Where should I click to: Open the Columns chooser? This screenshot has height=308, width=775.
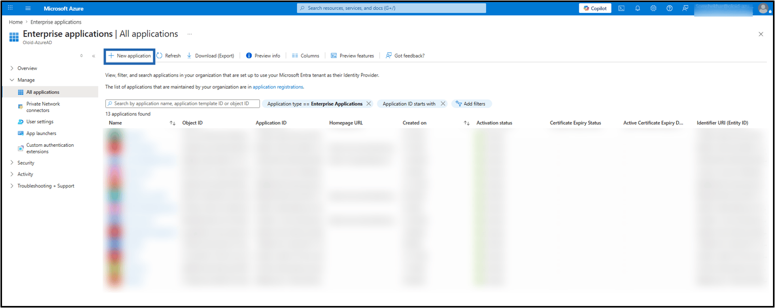tap(305, 56)
